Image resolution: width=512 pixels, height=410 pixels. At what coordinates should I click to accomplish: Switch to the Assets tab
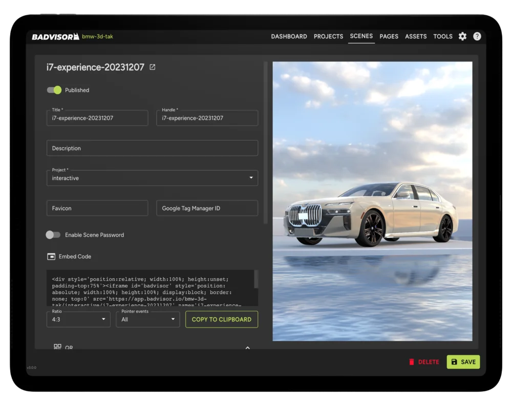tap(416, 36)
